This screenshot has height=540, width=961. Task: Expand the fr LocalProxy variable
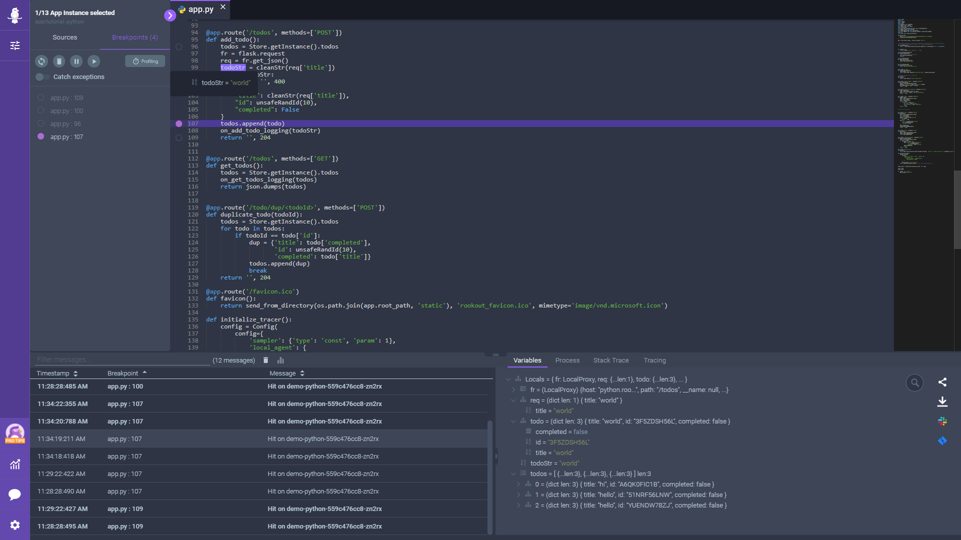click(514, 390)
